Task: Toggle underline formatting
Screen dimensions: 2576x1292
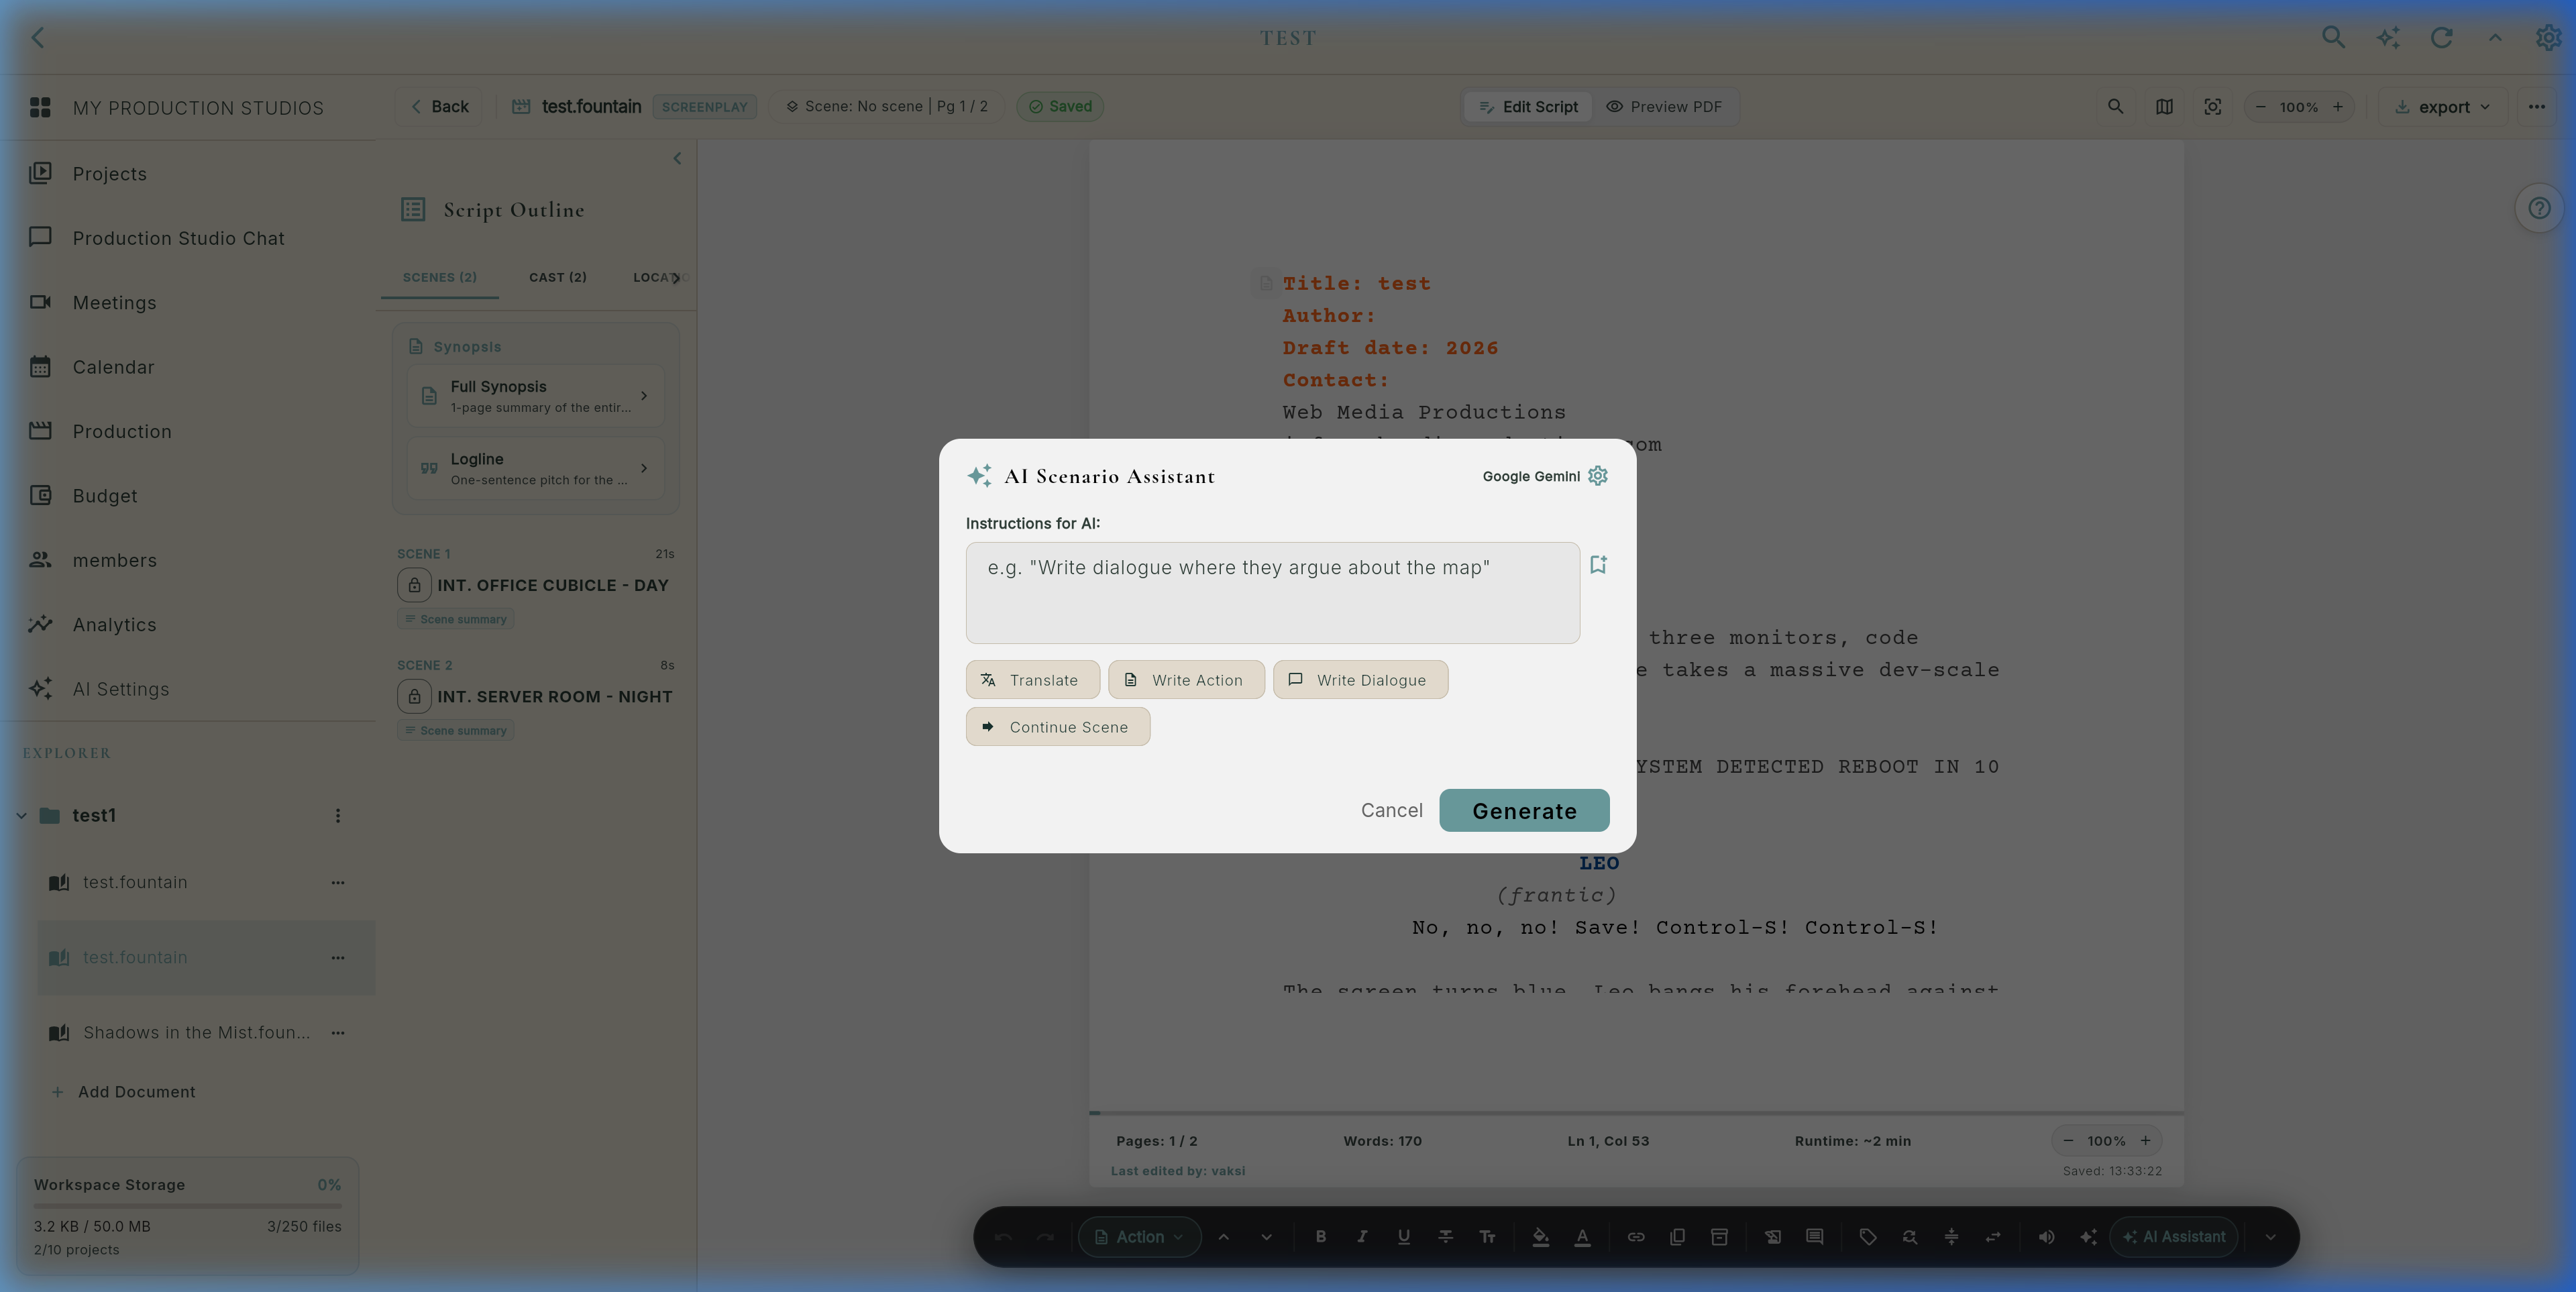Action: (x=1403, y=1237)
